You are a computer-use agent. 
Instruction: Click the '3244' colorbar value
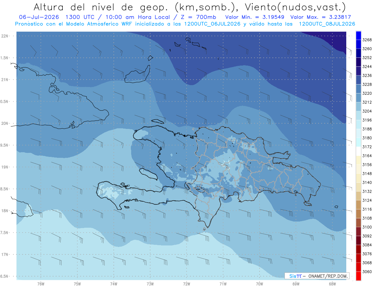point(367,66)
